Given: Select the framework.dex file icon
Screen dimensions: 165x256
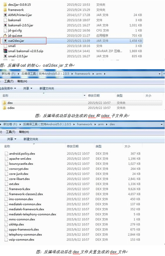Looking at the screenshot, I should pos(6,189).
